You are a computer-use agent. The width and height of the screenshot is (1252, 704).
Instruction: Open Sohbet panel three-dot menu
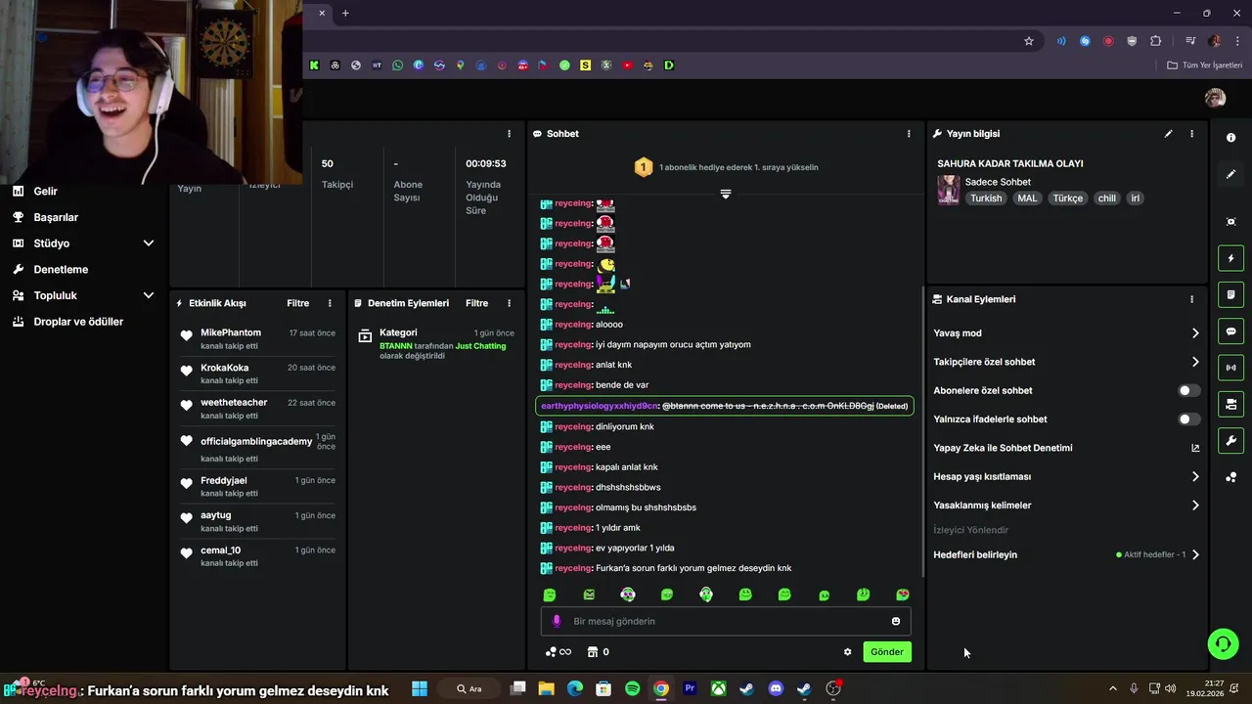click(909, 134)
